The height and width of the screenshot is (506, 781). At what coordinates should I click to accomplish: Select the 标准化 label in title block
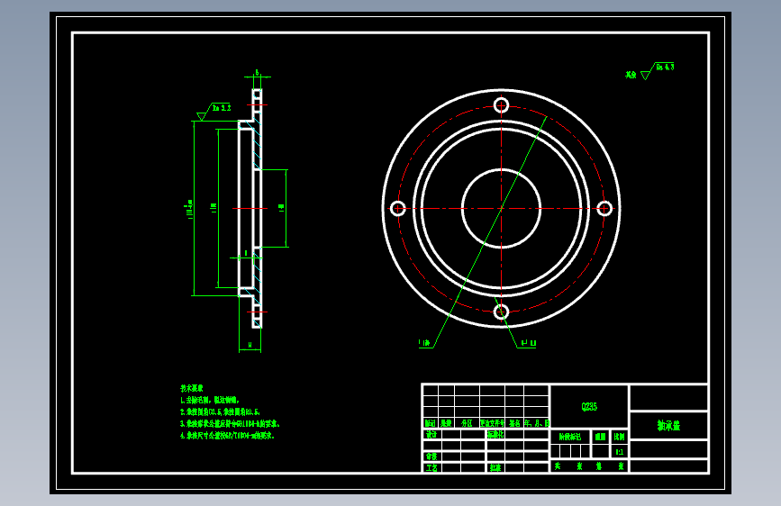(x=495, y=434)
